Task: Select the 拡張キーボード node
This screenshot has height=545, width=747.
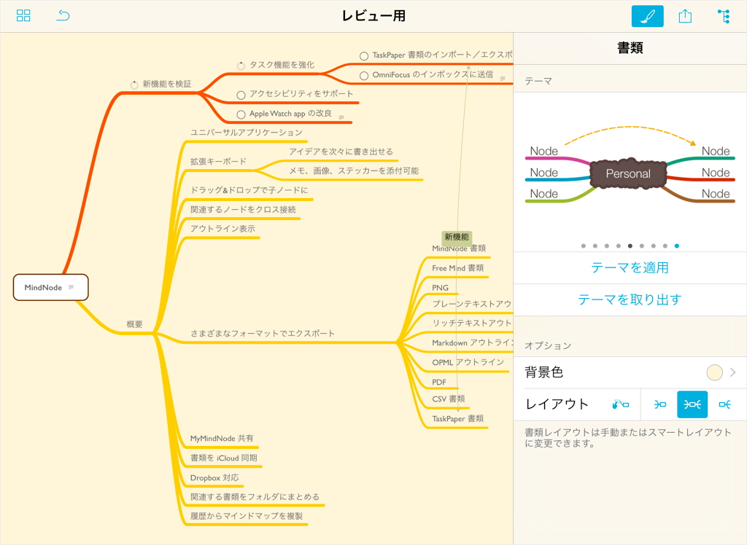Action: coord(218,161)
